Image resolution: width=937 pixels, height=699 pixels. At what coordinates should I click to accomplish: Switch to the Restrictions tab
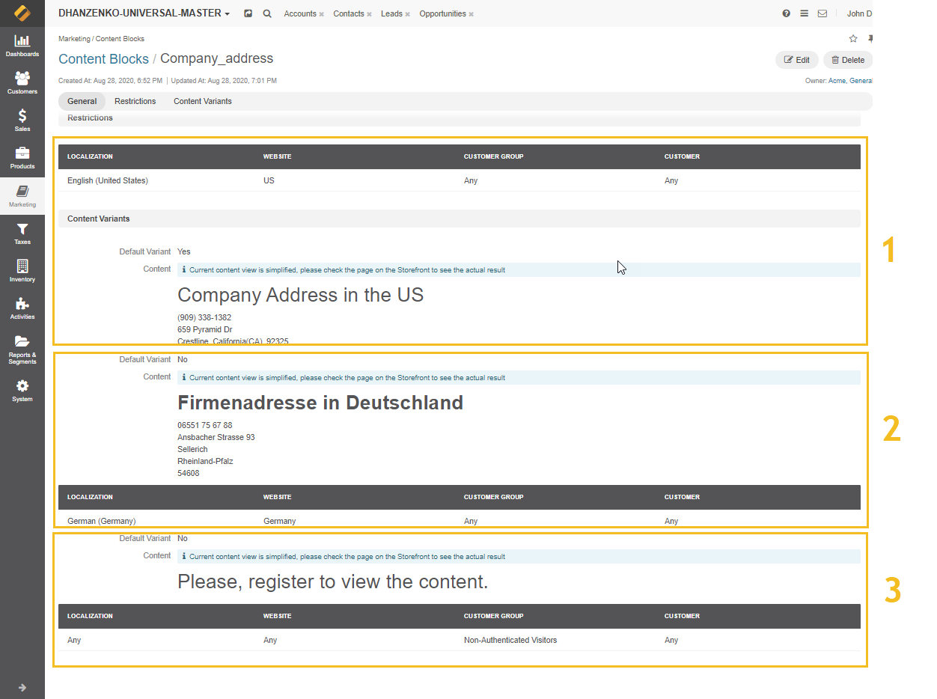135,101
